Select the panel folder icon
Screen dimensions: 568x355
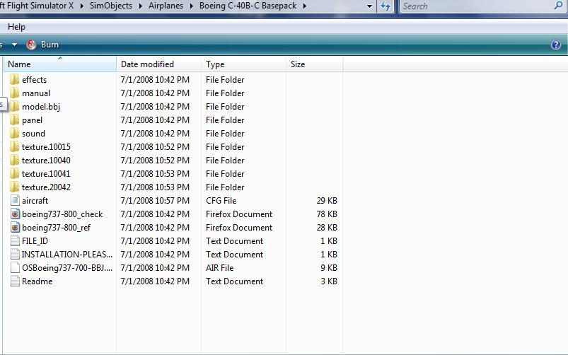tap(14, 120)
